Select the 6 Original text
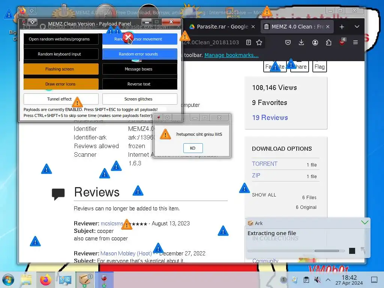This screenshot has height=288, width=384. [306, 207]
